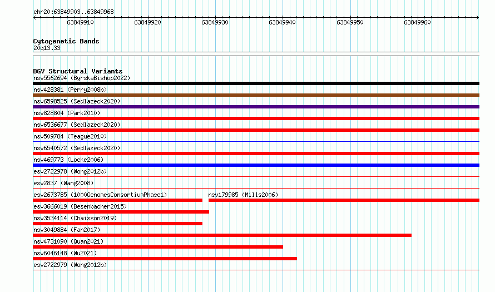Open the nsv828804 (Park2010) label
Image resolution: width=495 pixels, height=292 pixels.
coord(67,113)
